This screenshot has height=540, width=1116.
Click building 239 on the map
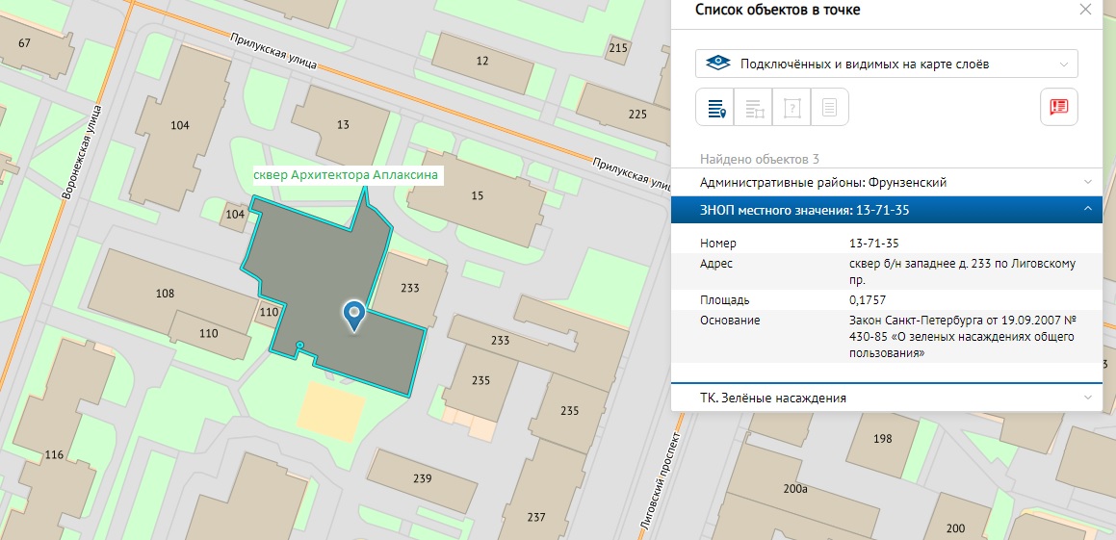[x=422, y=478]
